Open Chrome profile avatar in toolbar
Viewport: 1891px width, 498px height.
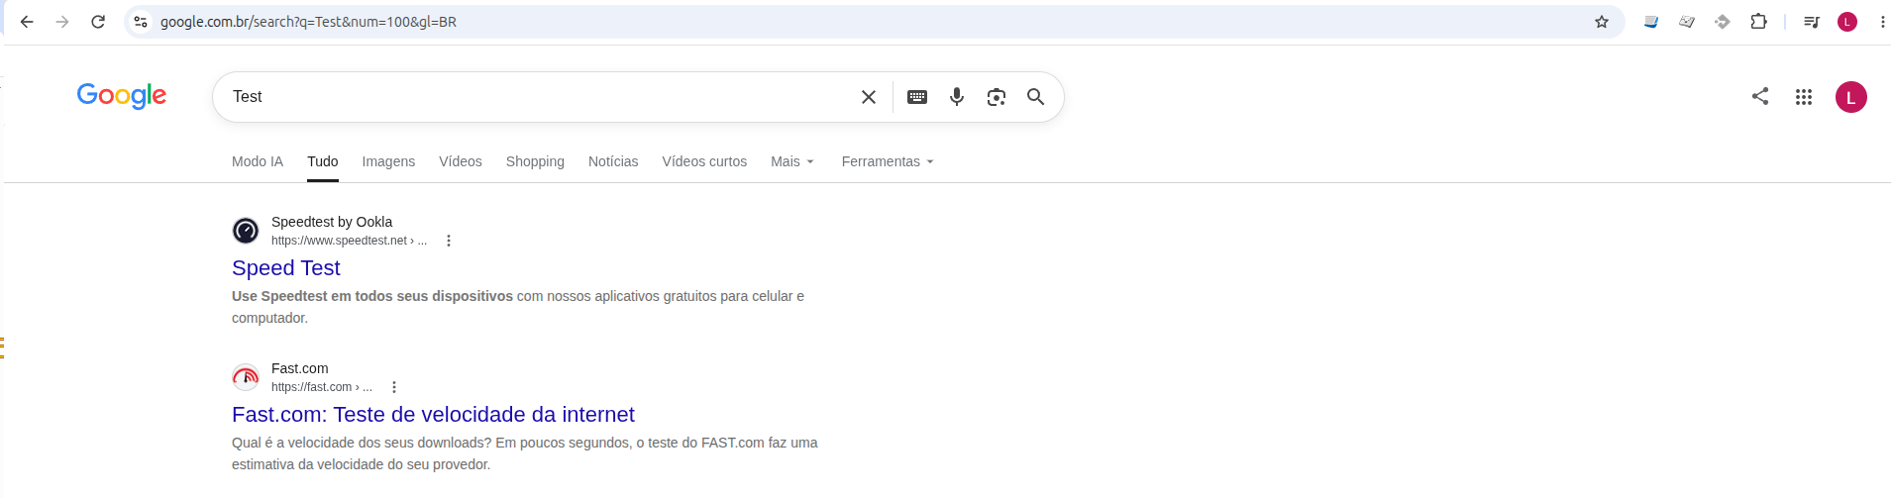click(x=1847, y=22)
